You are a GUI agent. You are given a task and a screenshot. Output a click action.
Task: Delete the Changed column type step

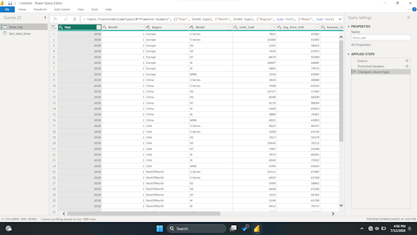[354, 72]
